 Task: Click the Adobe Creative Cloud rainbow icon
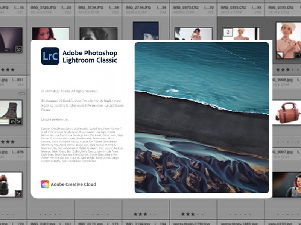45,184
